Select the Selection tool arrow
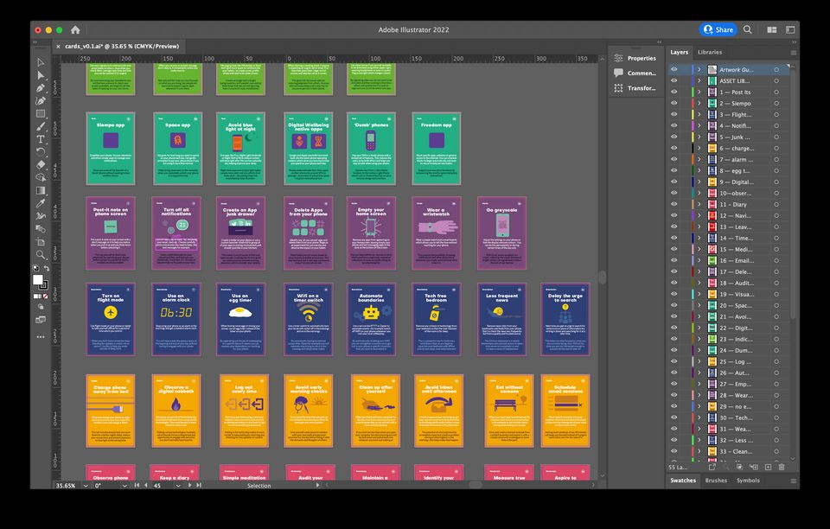Screen dimensions: 830x529 point(41,62)
